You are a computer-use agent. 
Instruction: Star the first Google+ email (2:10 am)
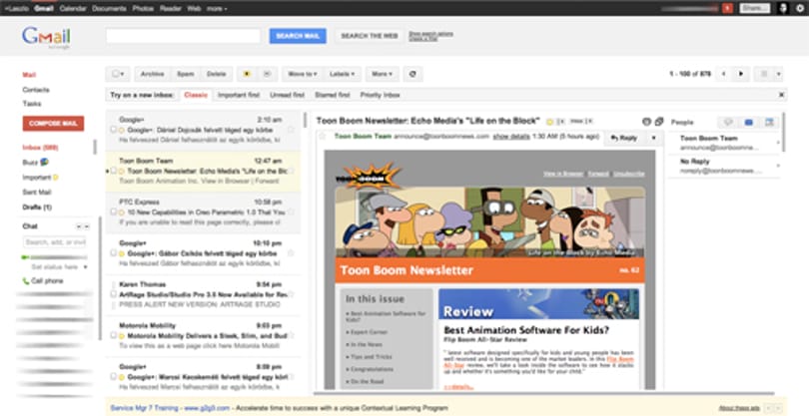tap(291, 130)
